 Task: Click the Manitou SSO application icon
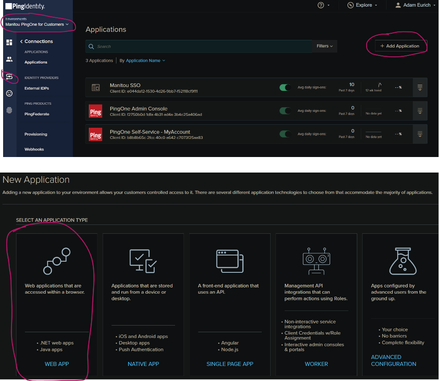click(96, 87)
